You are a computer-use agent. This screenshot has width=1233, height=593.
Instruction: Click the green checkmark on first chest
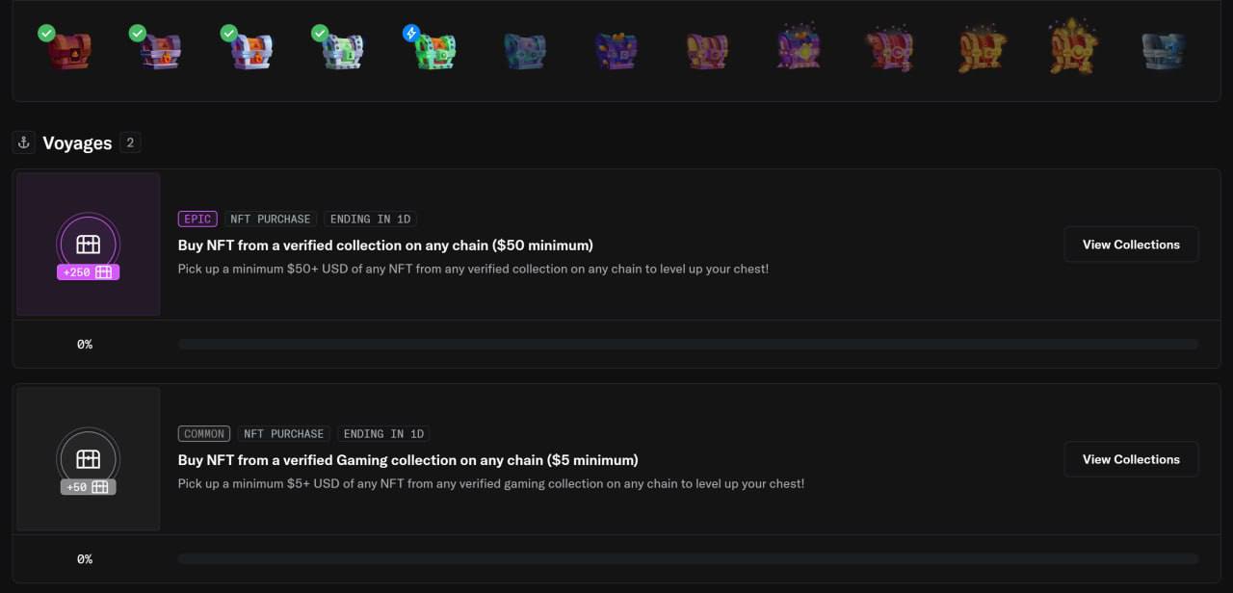coord(46,34)
